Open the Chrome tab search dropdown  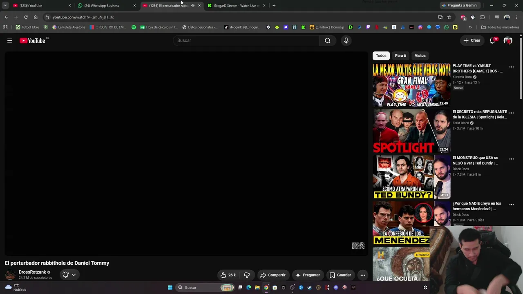[5, 6]
